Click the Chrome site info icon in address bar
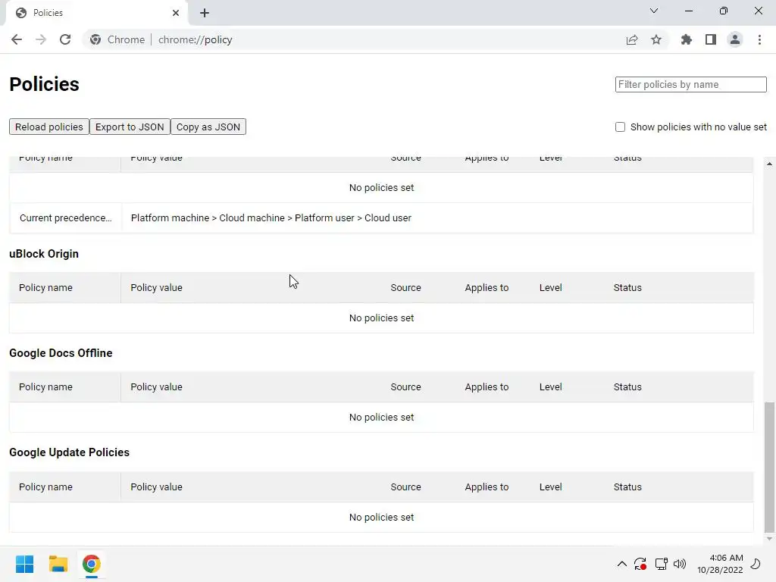Viewport: 776px width, 582px height. 95,39
